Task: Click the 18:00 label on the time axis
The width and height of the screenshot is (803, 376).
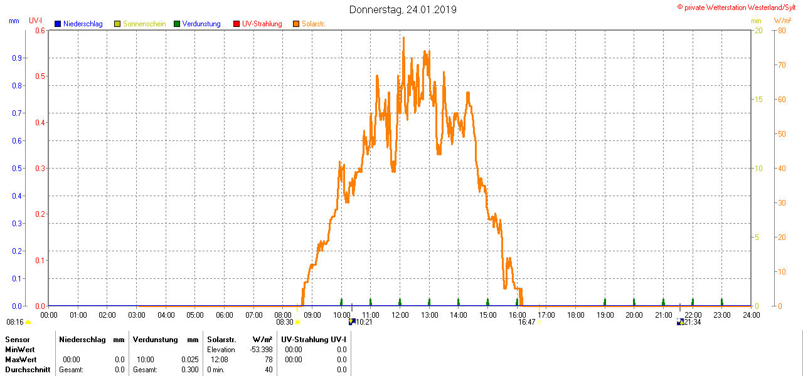Action: pyautogui.click(x=575, y=315)
